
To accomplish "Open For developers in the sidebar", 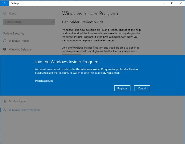I will [x=18, y=101].
